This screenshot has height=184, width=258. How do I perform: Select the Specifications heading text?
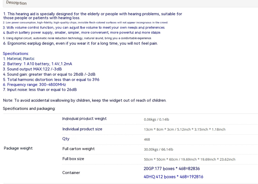[x=16, y=54]
